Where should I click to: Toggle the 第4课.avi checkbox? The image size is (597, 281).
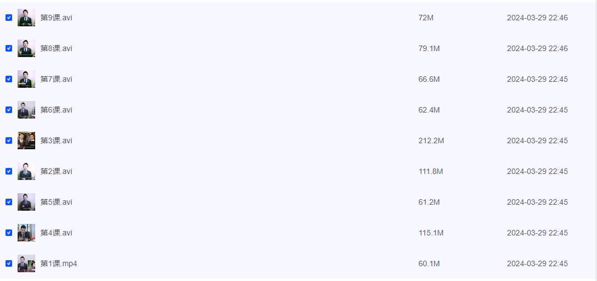(9, 233)
